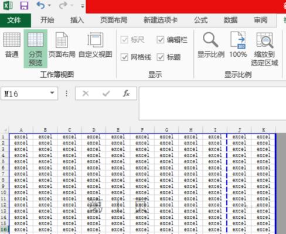
Task: Toggle the 网格线 gridlines checkbox
Action: (124, 57)
